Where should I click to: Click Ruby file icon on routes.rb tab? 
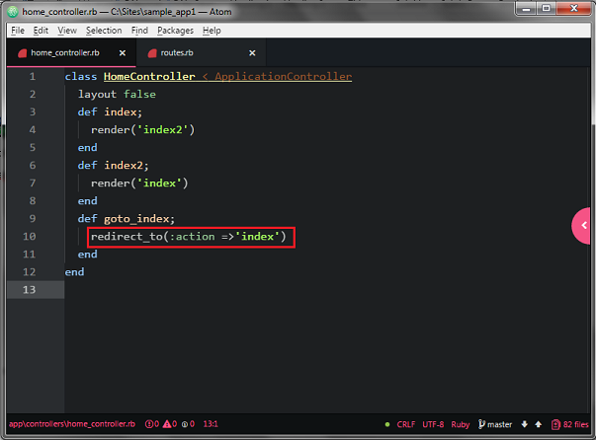tap(152, 53)
